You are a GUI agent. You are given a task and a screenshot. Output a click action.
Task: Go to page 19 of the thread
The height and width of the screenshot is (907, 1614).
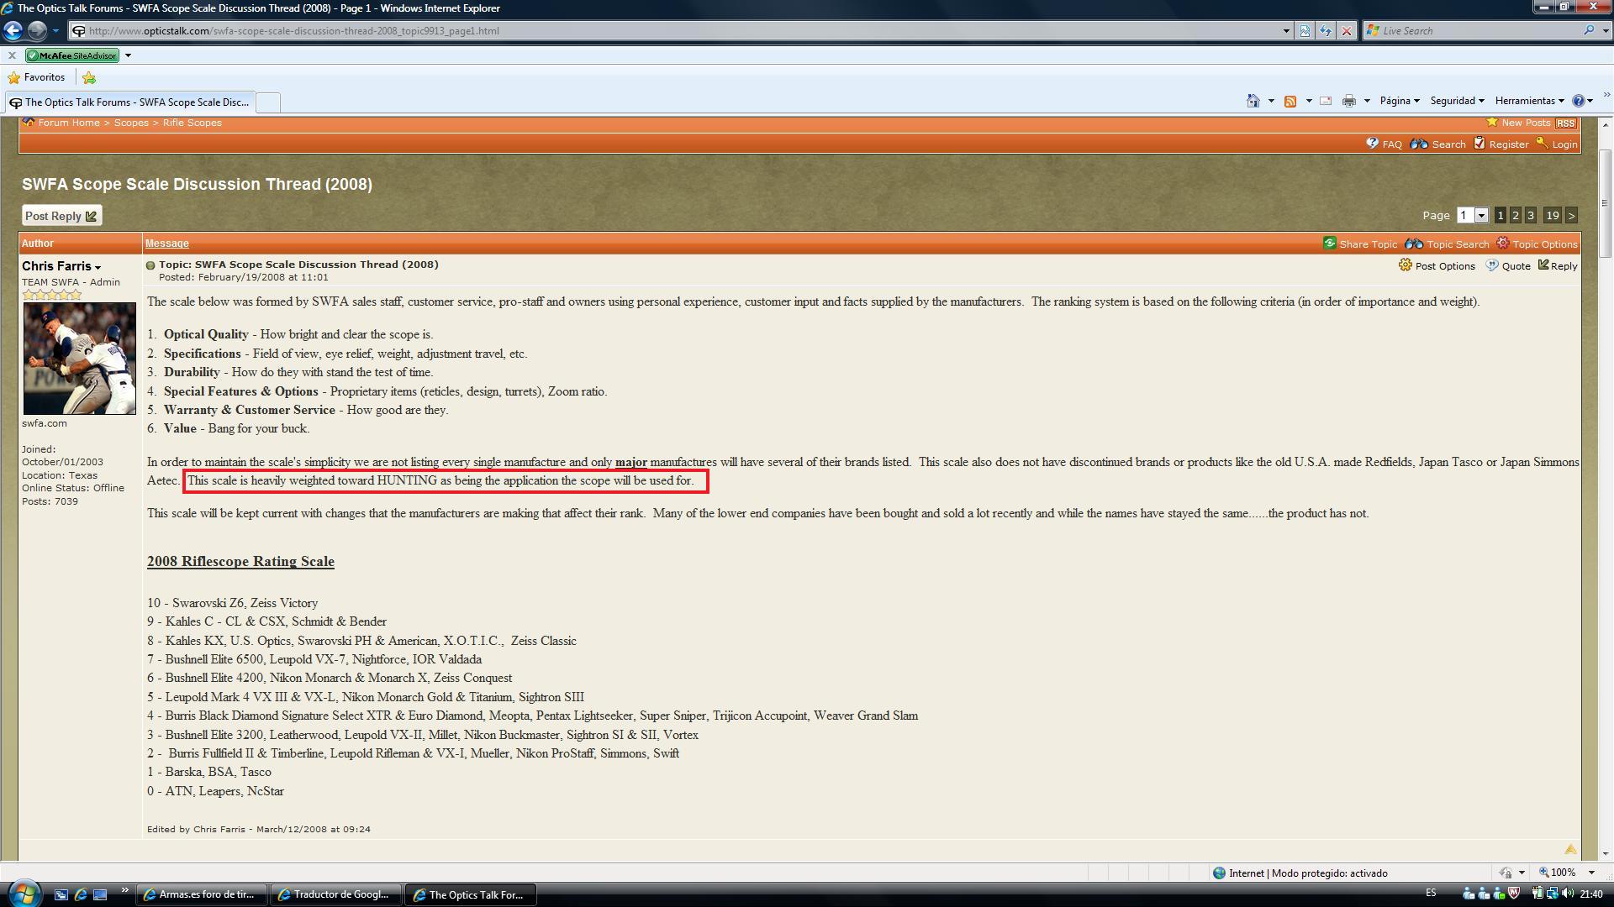[1552, 216]
